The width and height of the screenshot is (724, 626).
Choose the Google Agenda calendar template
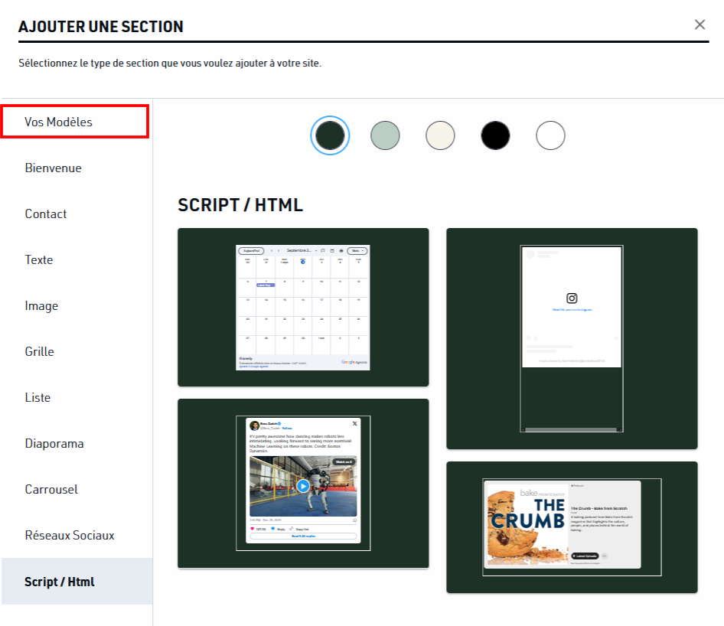coord(303,307)
